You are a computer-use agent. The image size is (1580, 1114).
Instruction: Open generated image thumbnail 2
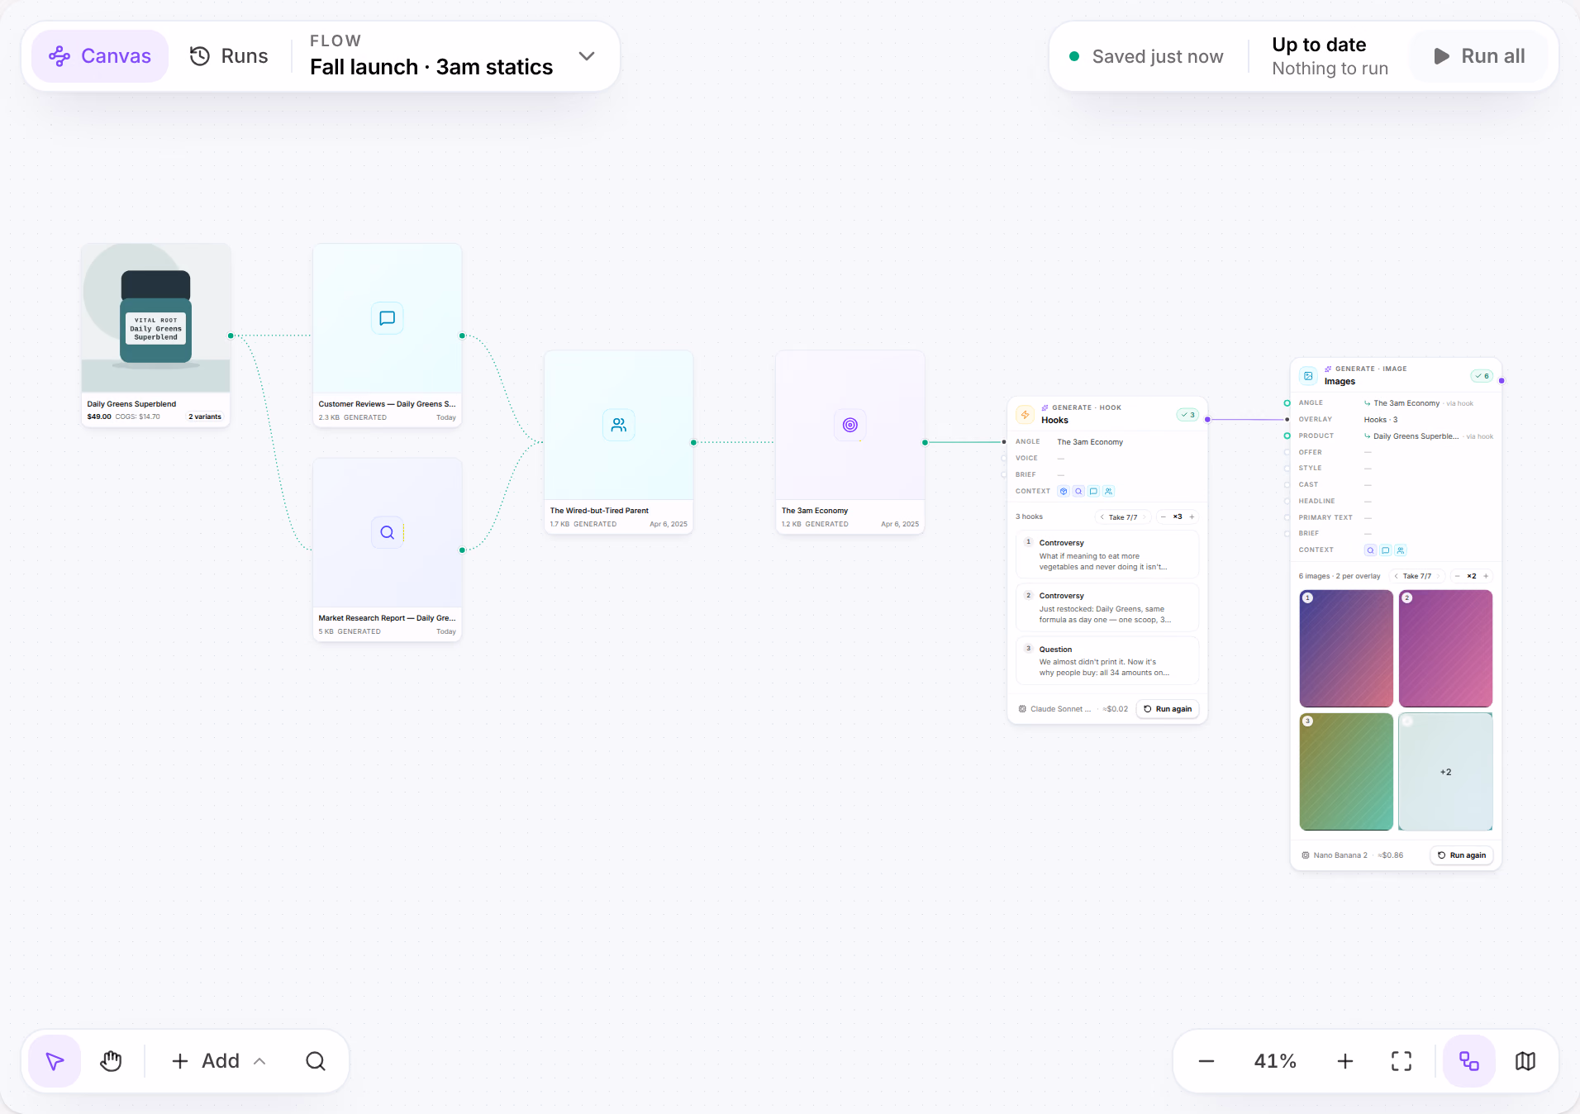coord(1445,649)
